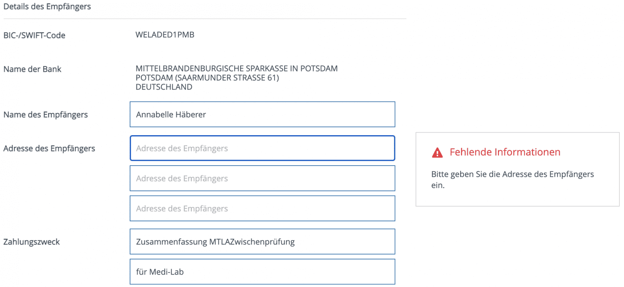Click the 'Details des Empfängers' section heading
Image resolution: width=624 pixels, height=287 pixels.
click(47, 7)
